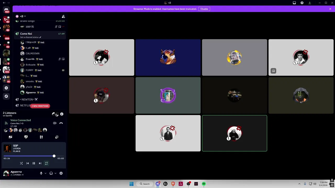This screenshot has height=188, width=335.
Task: Select the NETFLIX voice channel
Action: pos(25,105)
